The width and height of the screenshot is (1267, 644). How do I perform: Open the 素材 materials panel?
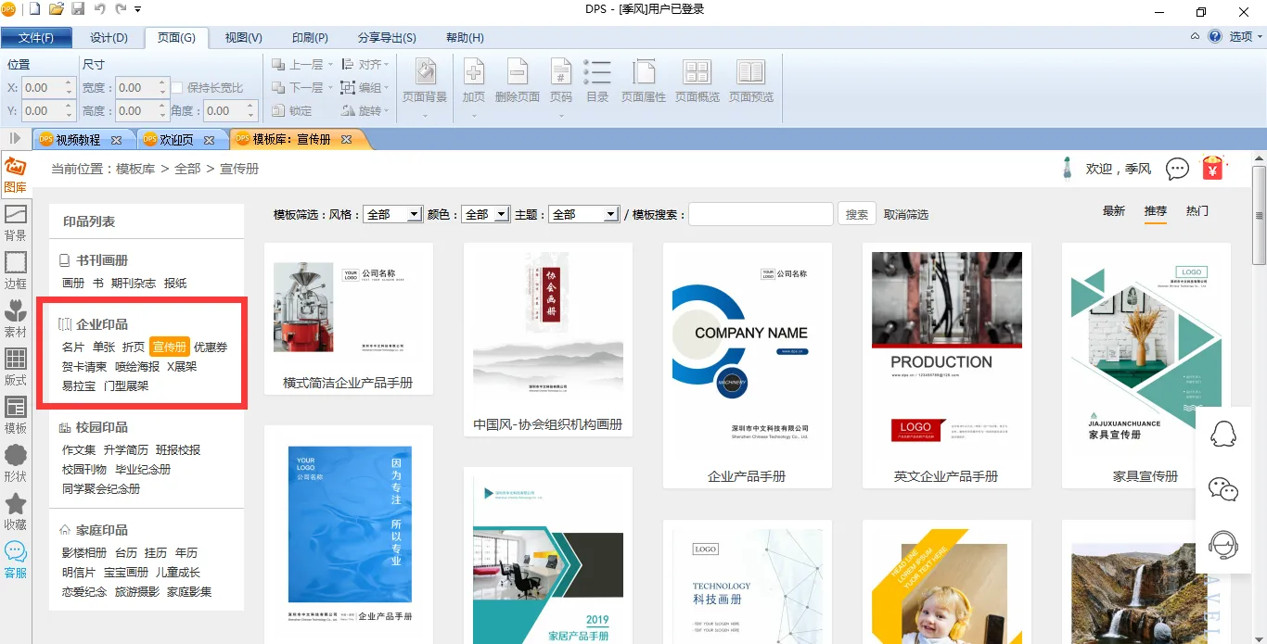(x=16, y=318)
